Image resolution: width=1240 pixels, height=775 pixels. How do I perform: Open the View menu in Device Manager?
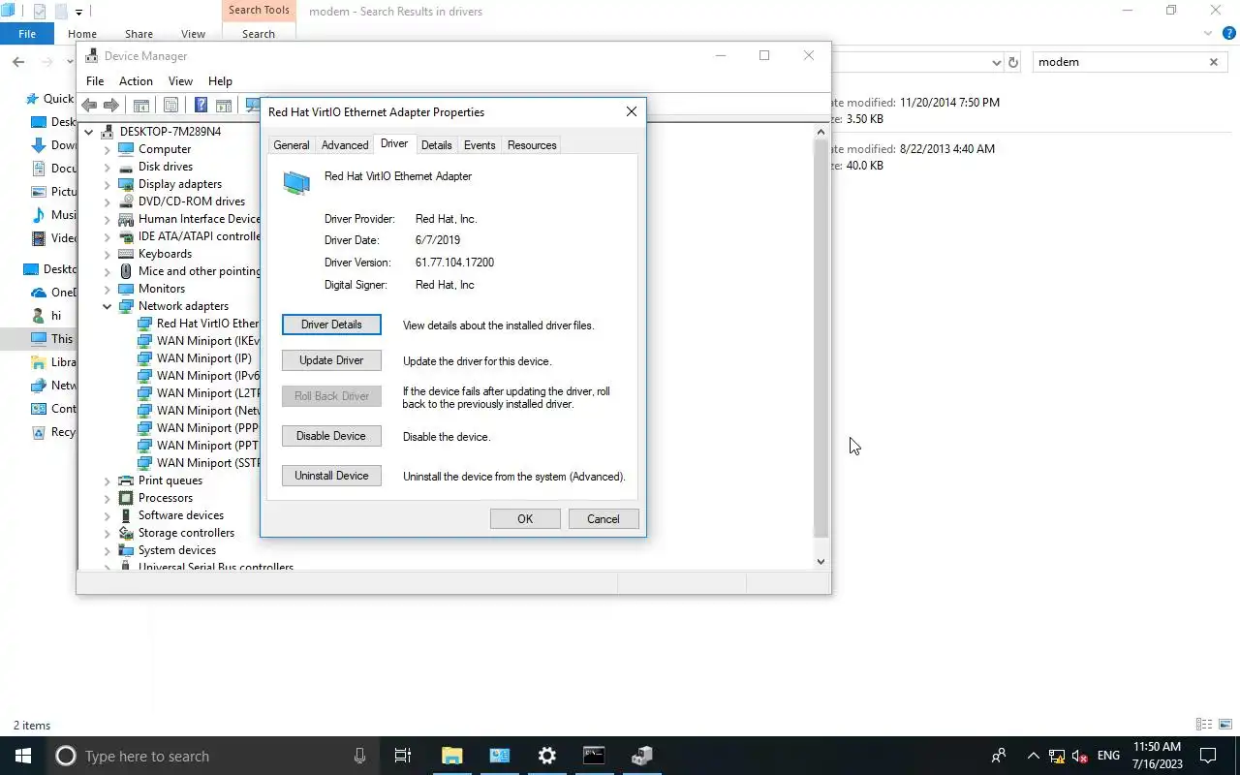tap(180, 81)
